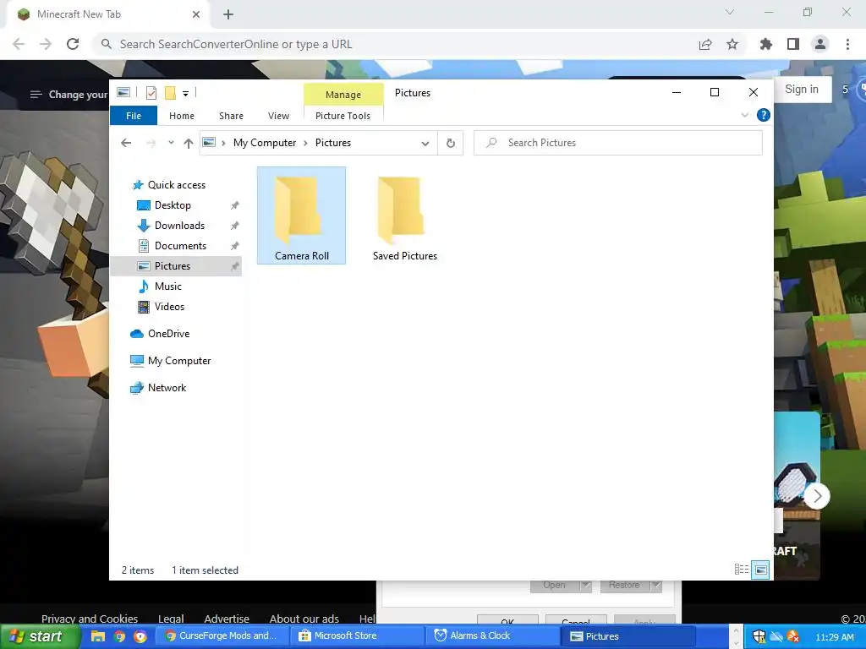The image size is (866, 649).
Task: Switch to Large icons view layout
Action: coord(760,570)
